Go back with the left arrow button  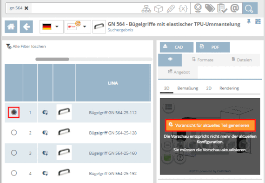26,27
